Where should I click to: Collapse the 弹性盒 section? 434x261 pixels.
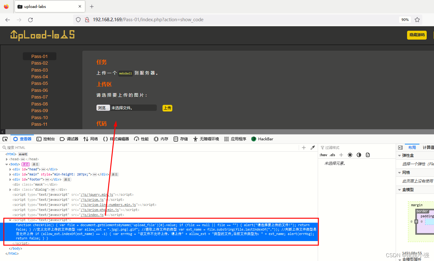tap(399, 156)
